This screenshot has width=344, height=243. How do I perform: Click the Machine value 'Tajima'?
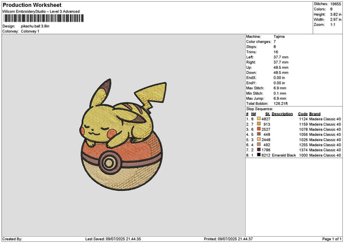tap(279, 37)
